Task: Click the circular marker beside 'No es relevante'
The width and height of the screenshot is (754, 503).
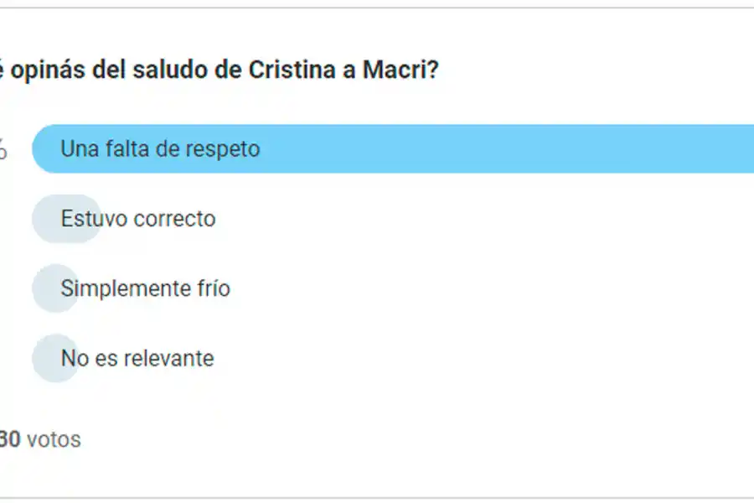Action: (54, 358)
